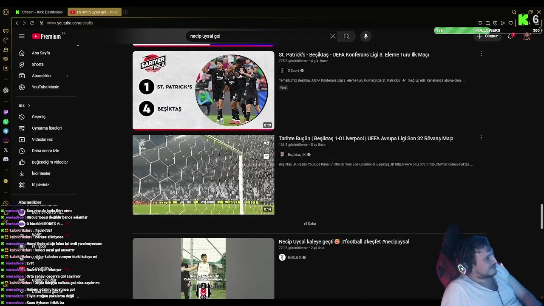Open the browser tab search magnifier

(514, 12)
